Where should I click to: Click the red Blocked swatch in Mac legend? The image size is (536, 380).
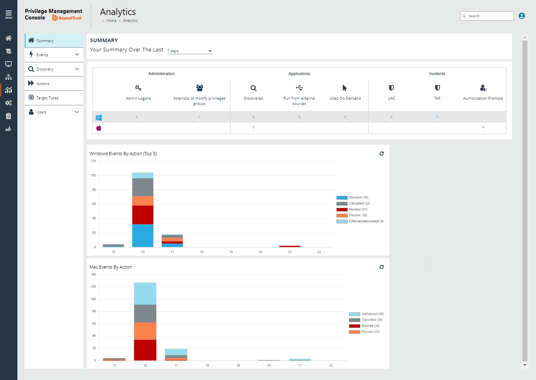tap(354, 326)
